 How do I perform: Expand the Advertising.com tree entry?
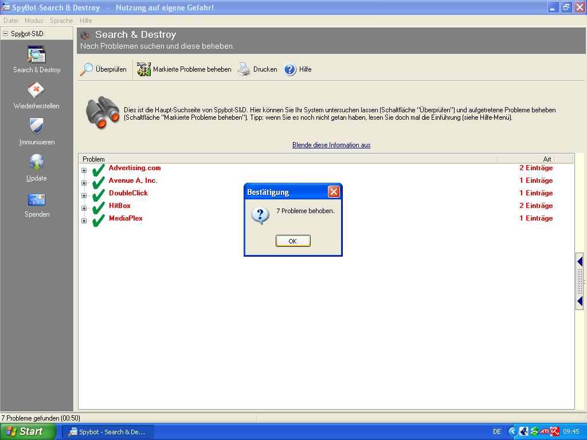[x=84, y=170]
